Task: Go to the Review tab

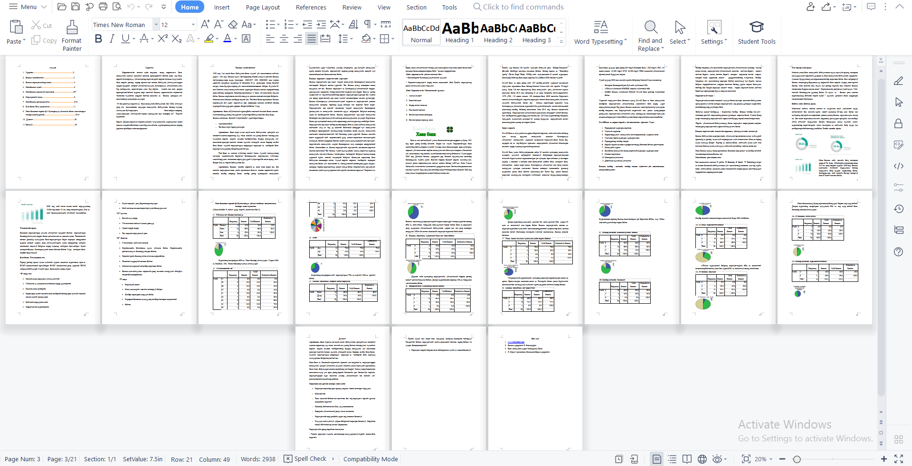Action: click(x=351, y=7)
